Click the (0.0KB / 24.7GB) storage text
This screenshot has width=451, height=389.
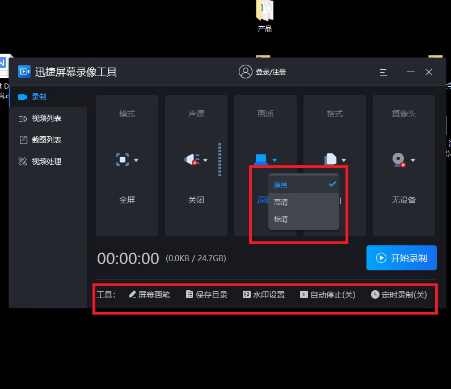tap(196, 258)
